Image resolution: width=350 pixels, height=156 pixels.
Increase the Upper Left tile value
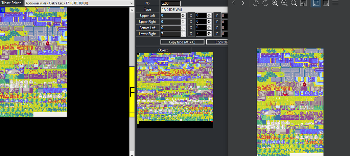pyautogui.click(x=183, y=14)
